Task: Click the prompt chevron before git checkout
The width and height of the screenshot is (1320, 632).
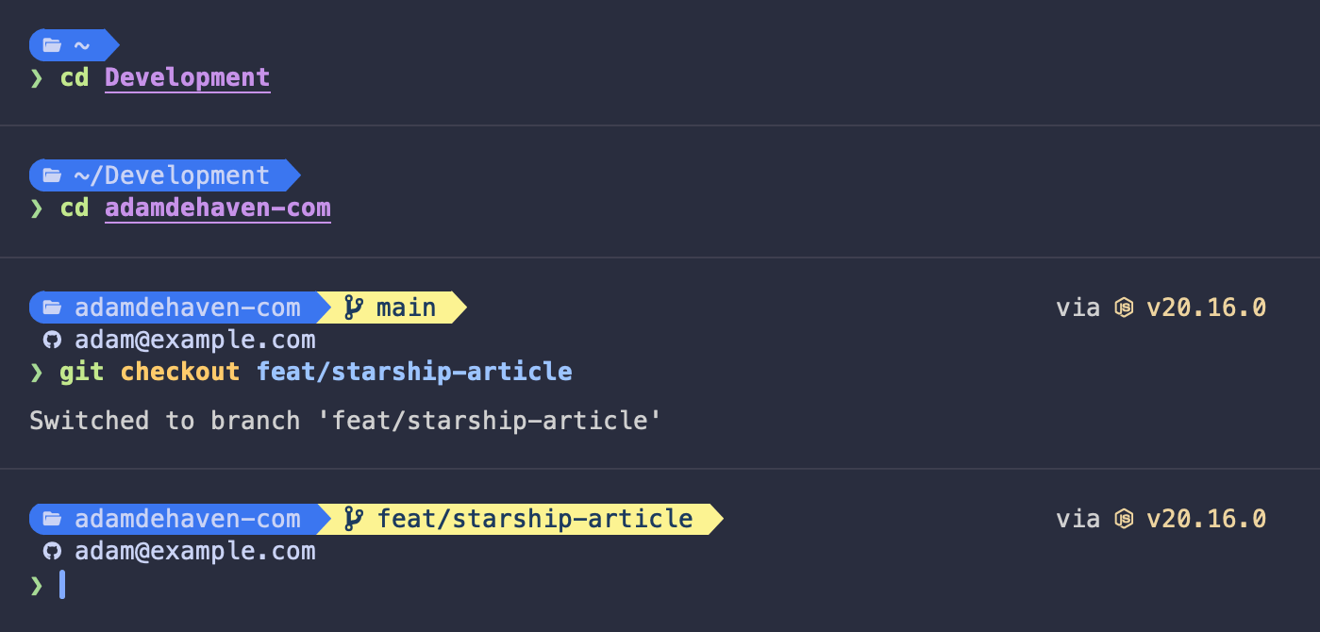Action: pos(37,372)
